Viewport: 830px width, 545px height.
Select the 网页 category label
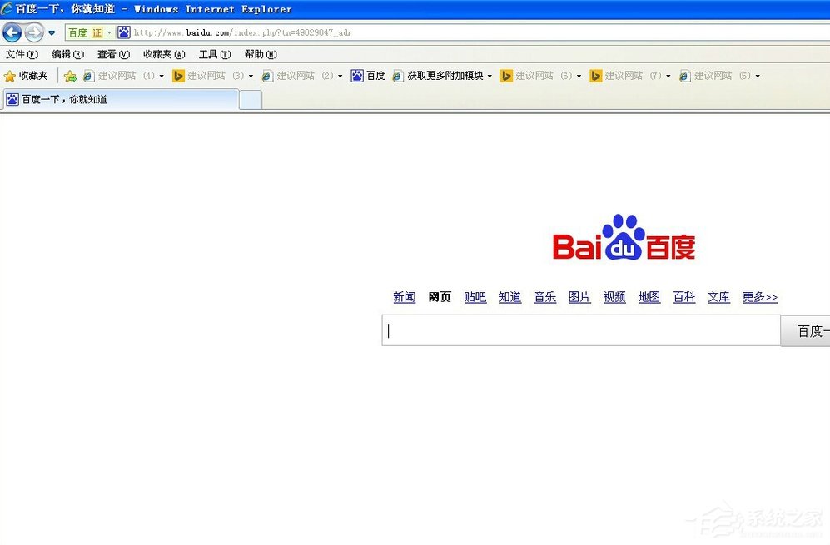pos(440,297)
